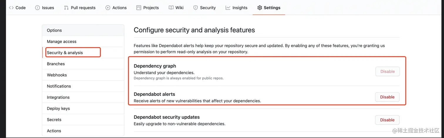Disable Dependabot security updates
The height and width of the screenshot is (138, 444).
click(x=387, y=120)
